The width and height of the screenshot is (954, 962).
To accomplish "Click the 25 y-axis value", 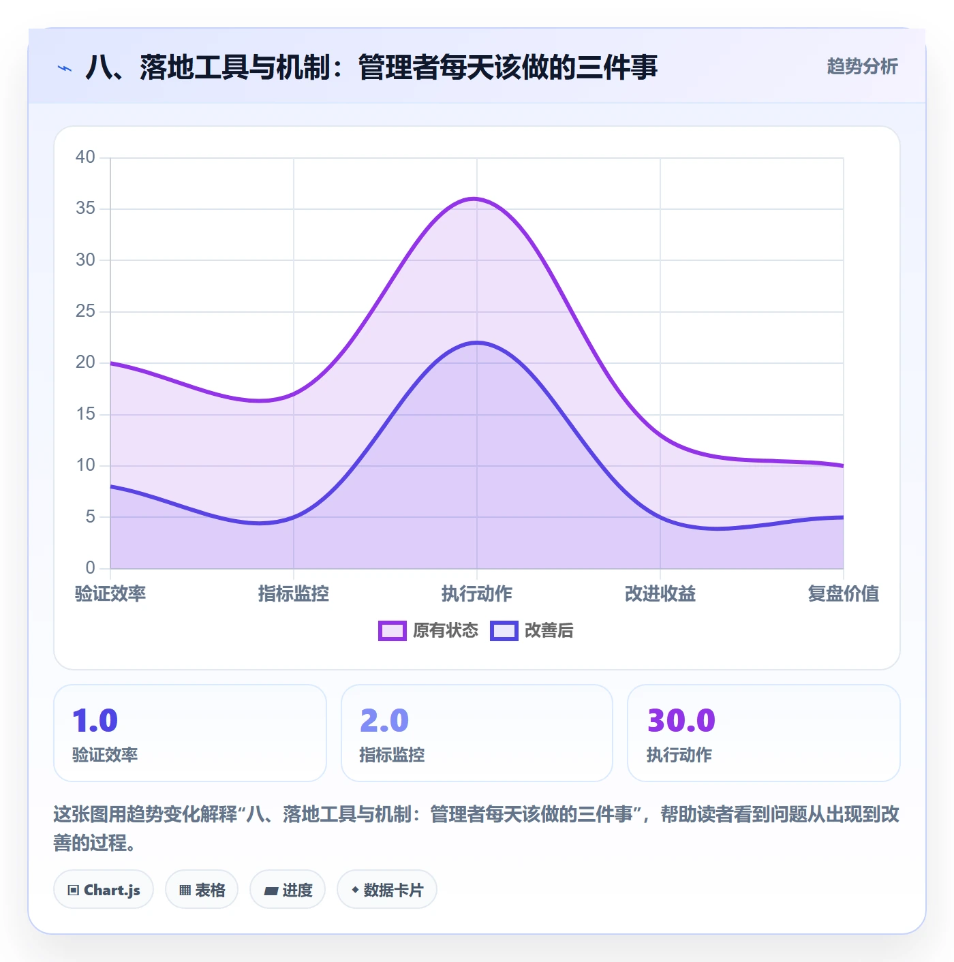I will point(85,311).
